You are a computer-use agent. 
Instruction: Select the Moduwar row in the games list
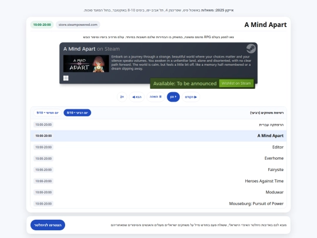[x=158, y=192]
